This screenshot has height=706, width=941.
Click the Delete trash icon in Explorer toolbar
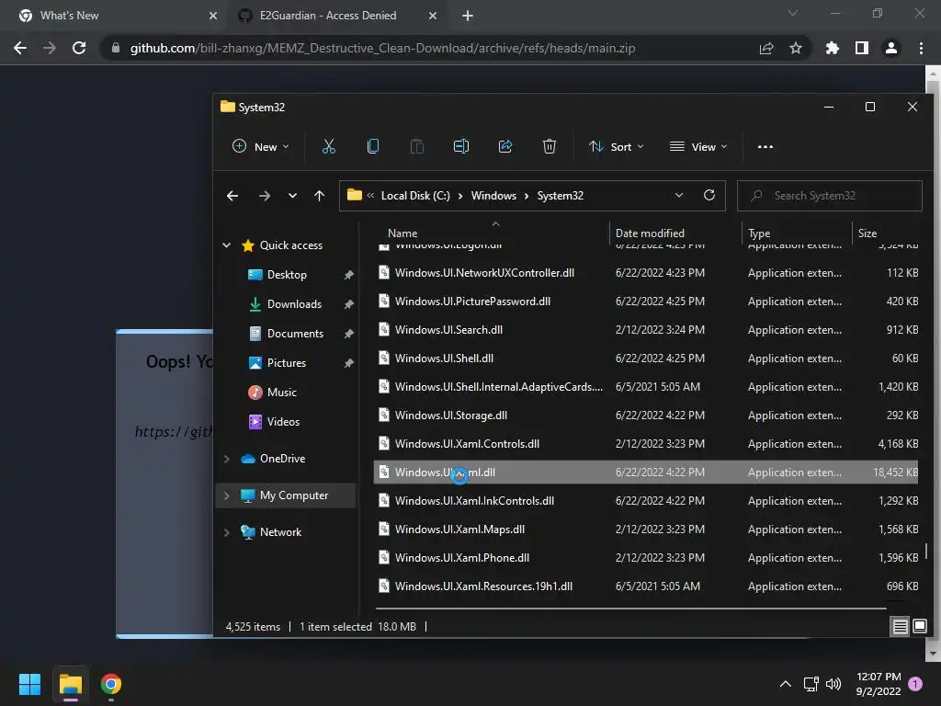click(x=550, y=146)
